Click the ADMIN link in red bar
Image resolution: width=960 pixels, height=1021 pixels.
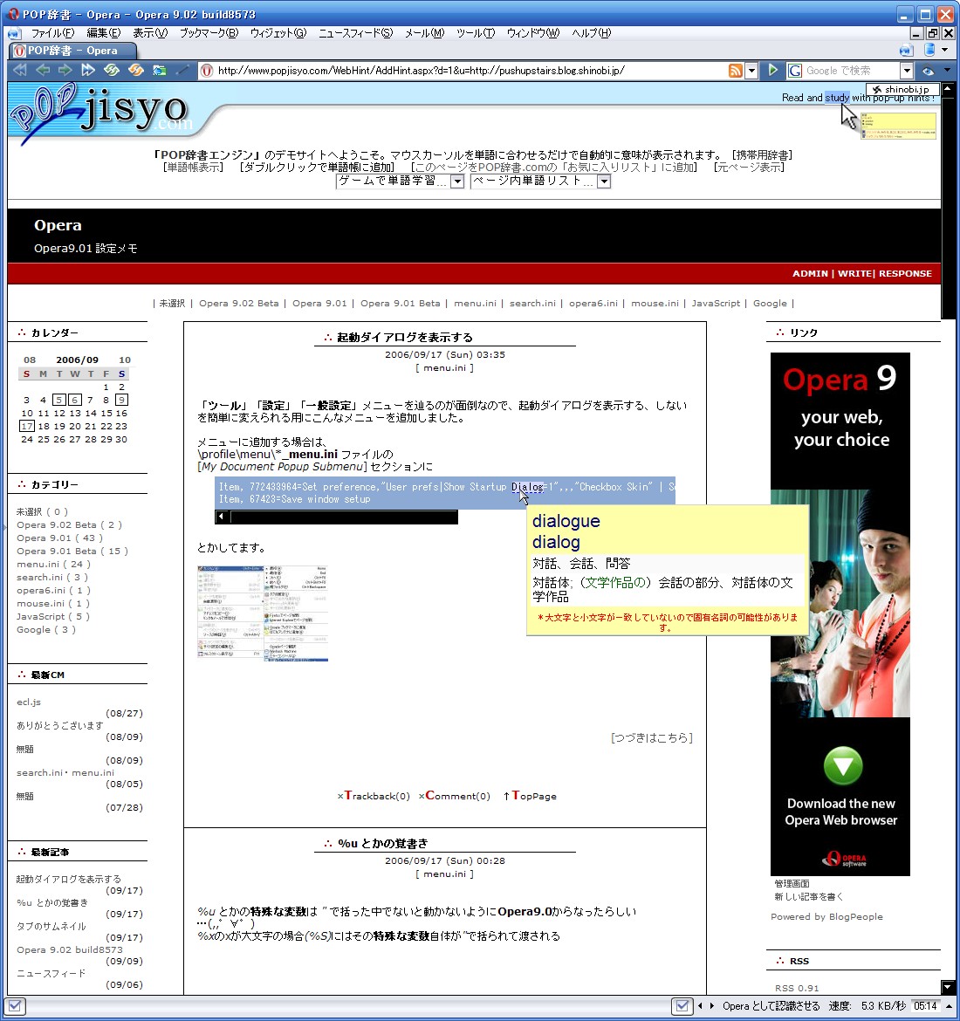[810, 273]
